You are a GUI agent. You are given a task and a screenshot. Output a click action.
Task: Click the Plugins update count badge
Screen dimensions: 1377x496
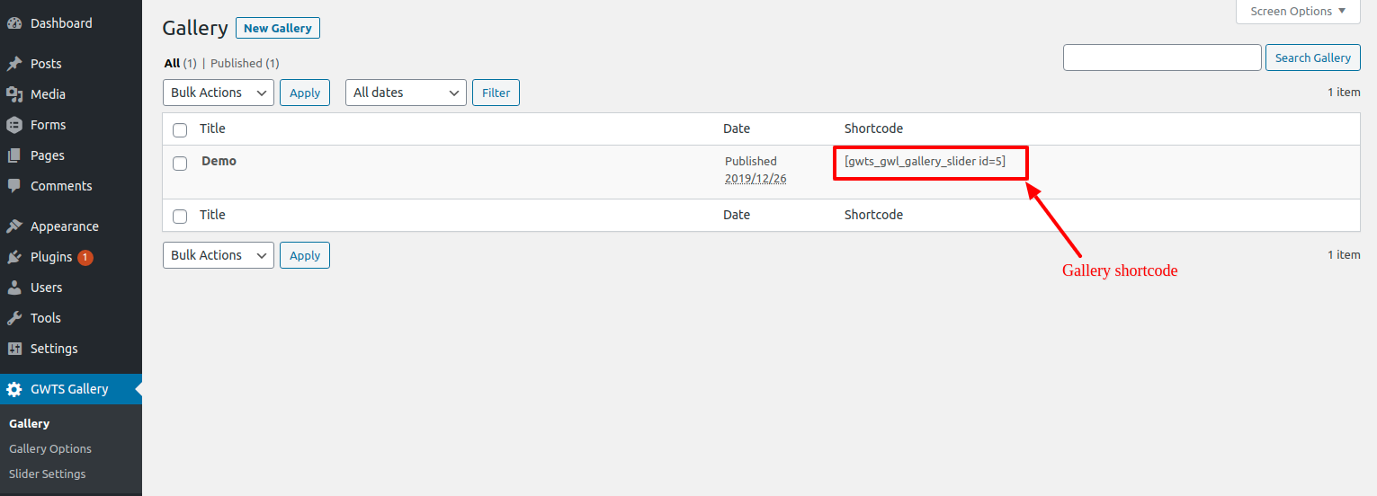85,257
